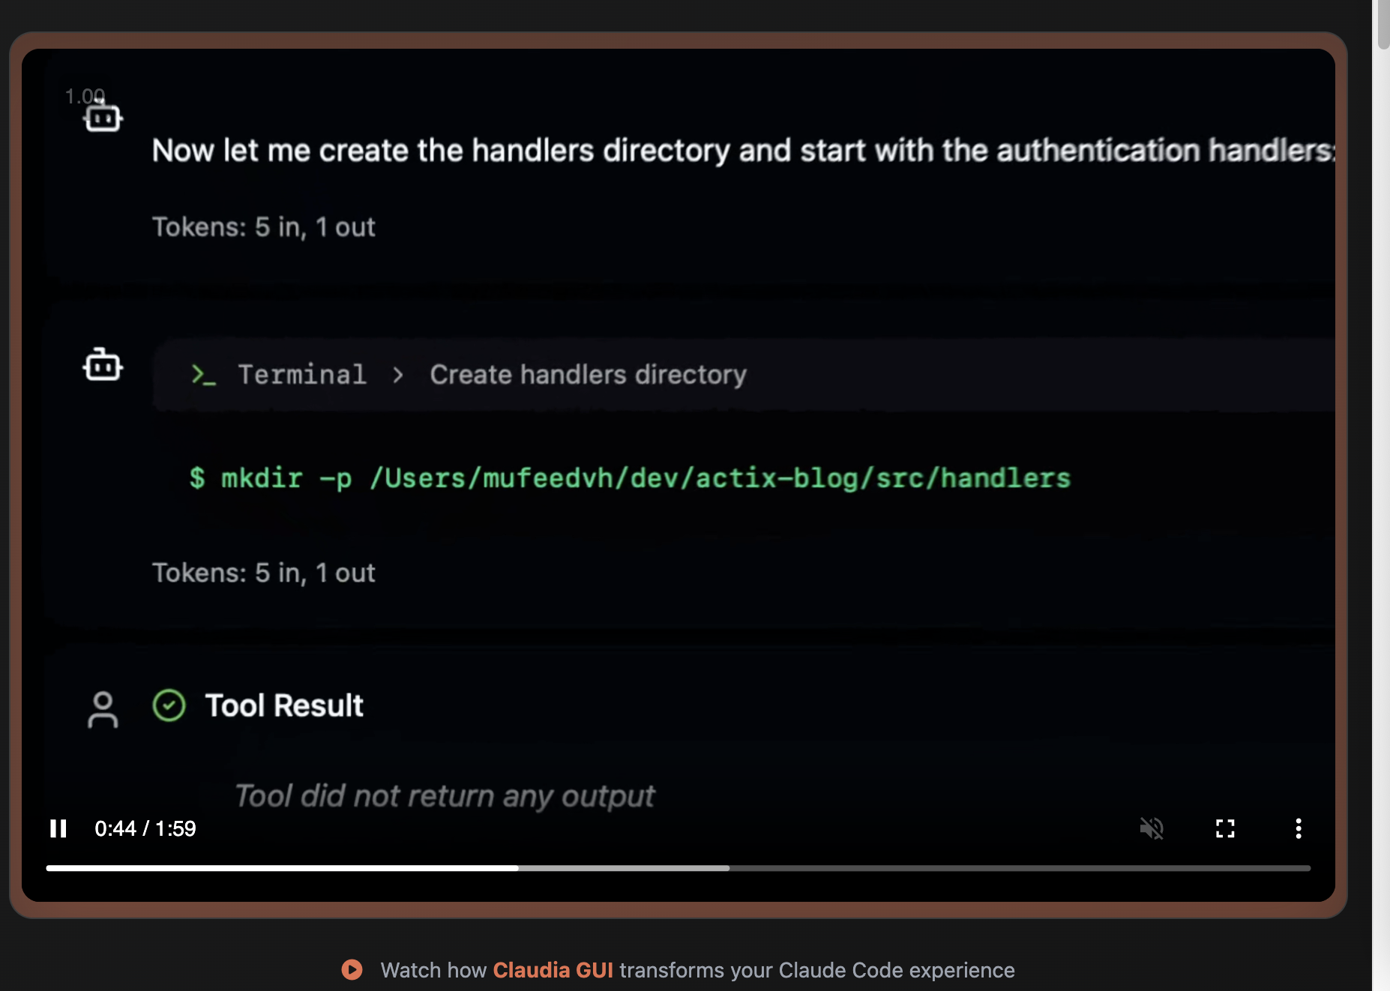Seek on the video progress bar
Screen dimensions: 1390x991
[x=678, y=868]
